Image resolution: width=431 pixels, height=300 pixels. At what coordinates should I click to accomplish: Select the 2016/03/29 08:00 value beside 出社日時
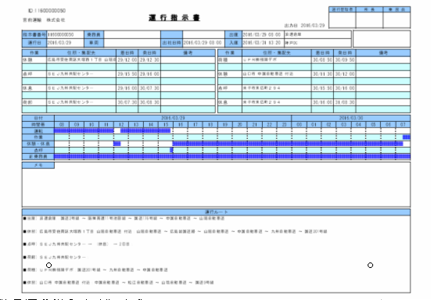(x=203, y=43)
